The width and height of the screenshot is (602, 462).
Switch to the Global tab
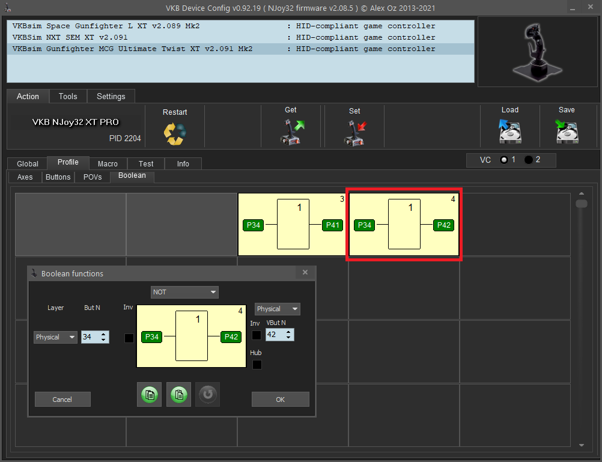click(x=28, y=163)
